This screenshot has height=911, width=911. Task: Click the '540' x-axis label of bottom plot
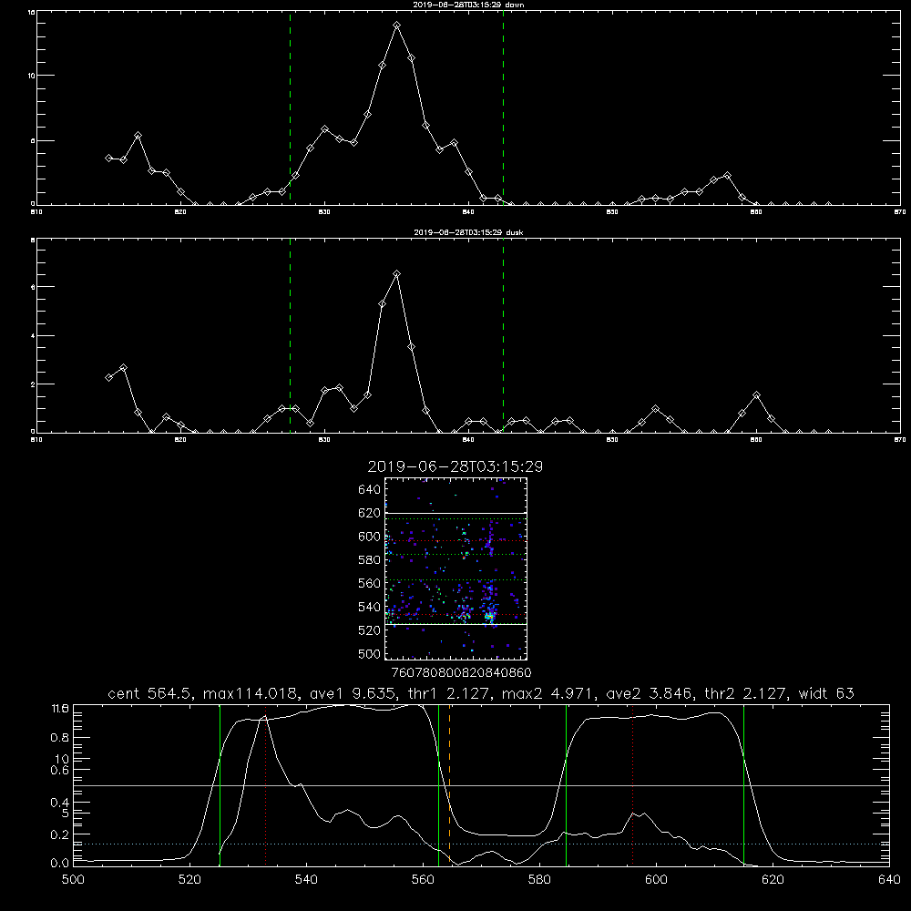306,880
